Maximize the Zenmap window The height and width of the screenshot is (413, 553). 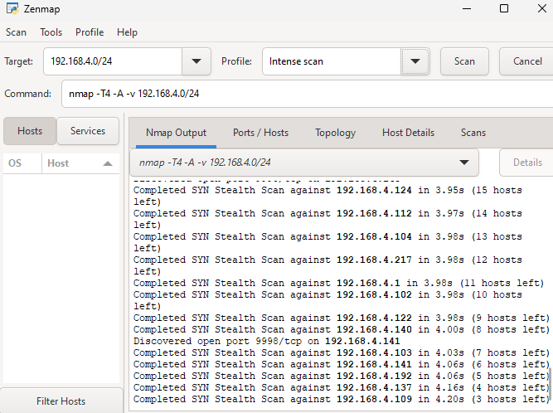504,8
